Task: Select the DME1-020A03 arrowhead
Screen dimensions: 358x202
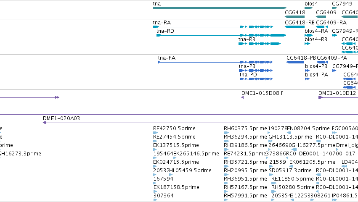Action: 45,123
